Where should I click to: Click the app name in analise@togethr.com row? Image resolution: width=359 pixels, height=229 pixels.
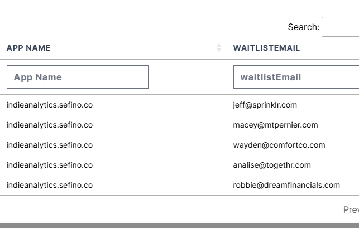click(50, 165)
